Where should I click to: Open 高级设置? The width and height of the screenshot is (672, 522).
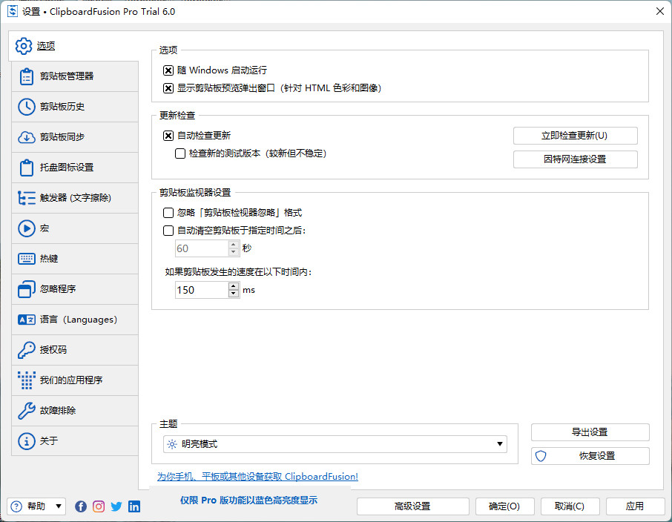pyautogui.click(x=412, y=506)
